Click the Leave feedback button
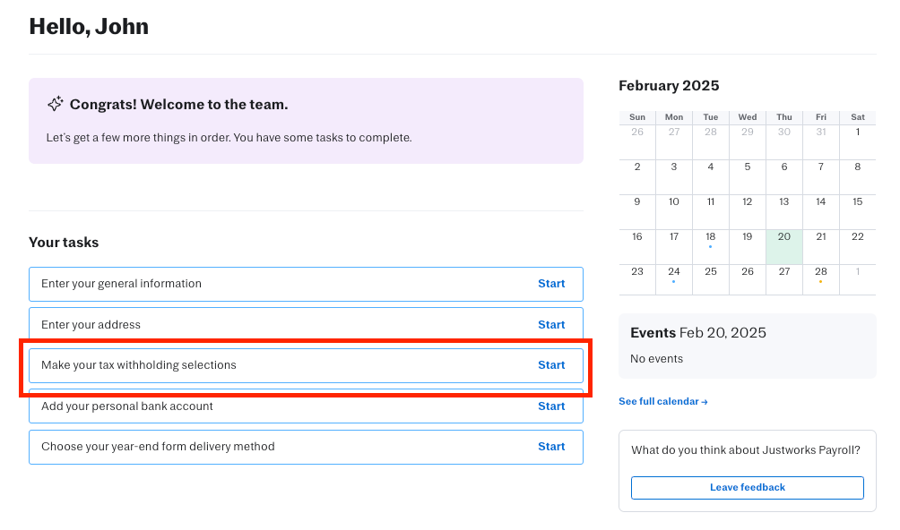Viewport: 900px width, 530px height. click(747, 488)
